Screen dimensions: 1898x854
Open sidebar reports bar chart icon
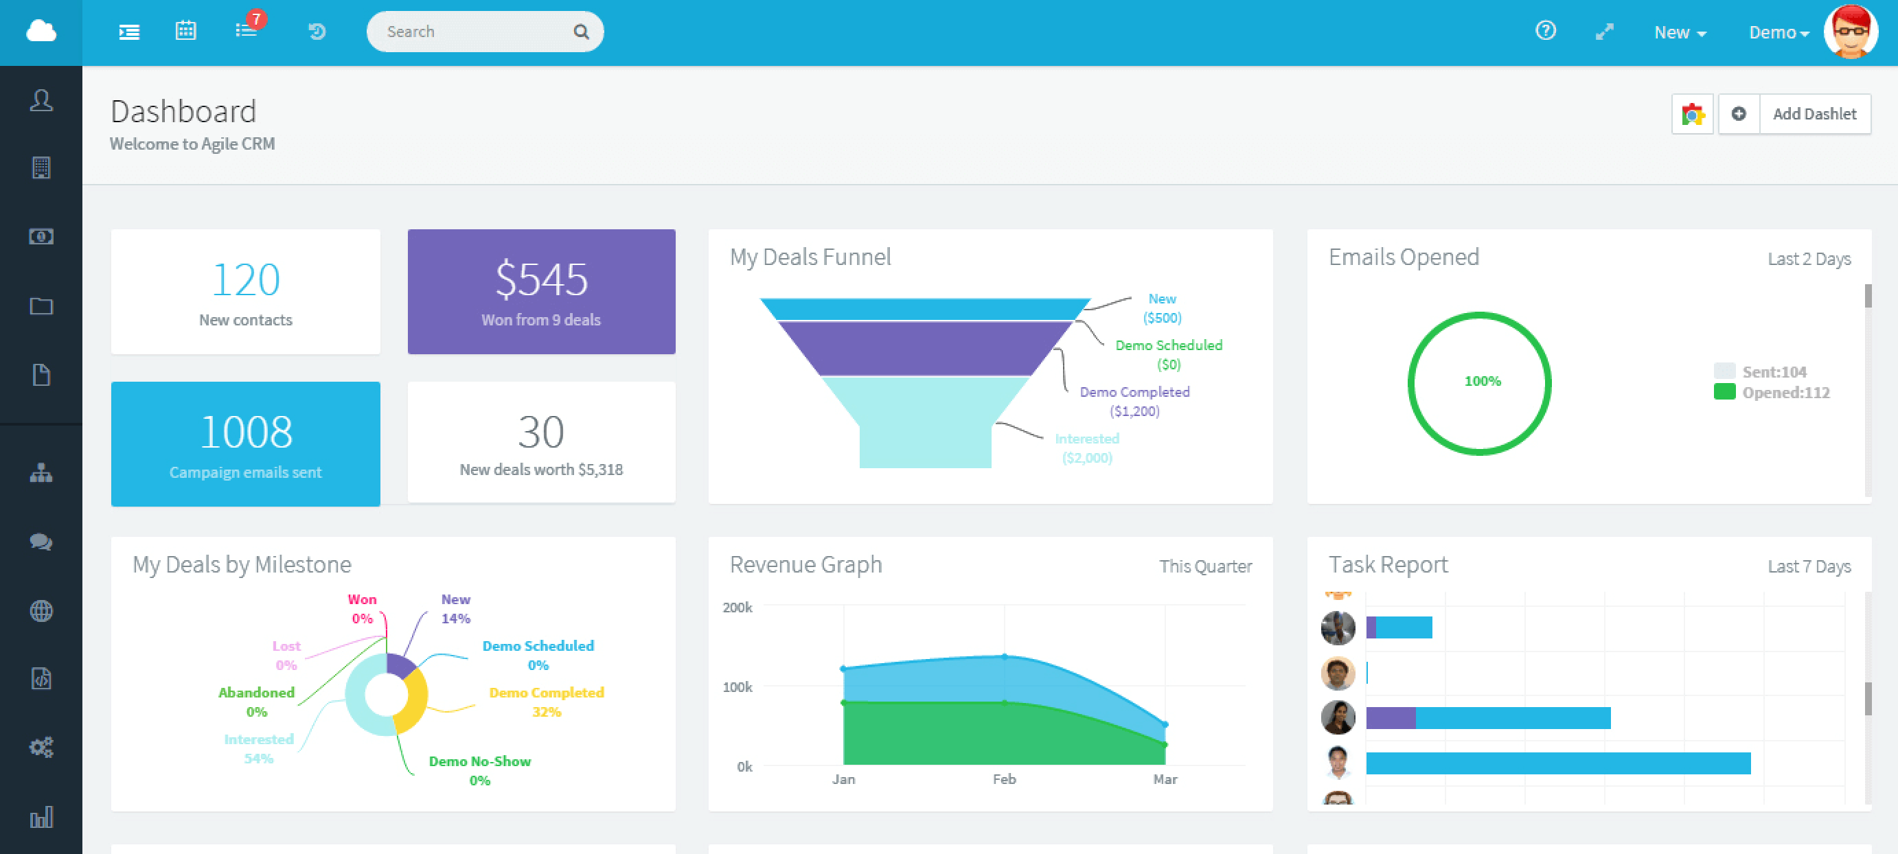click(41, 816)
